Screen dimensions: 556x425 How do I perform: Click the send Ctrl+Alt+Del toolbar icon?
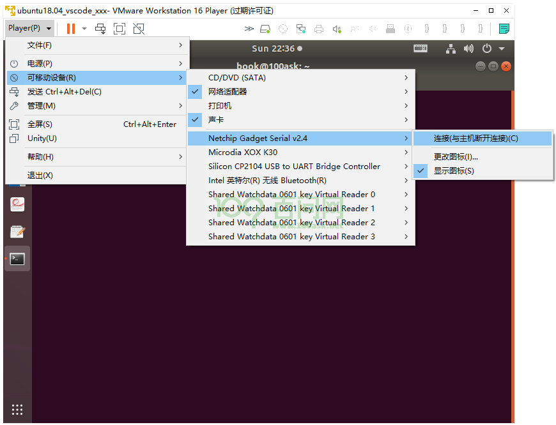tap(100, 29)
